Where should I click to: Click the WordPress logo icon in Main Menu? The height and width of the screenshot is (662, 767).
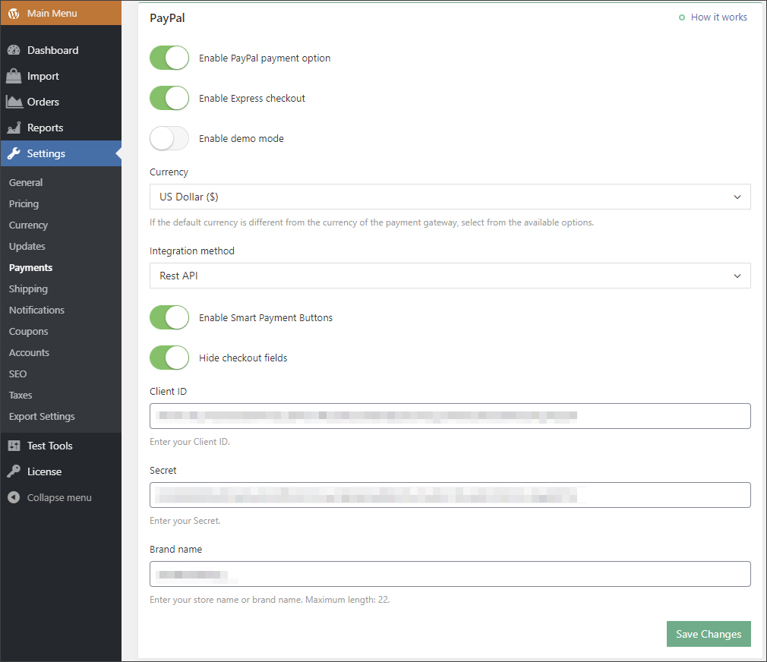14,13
